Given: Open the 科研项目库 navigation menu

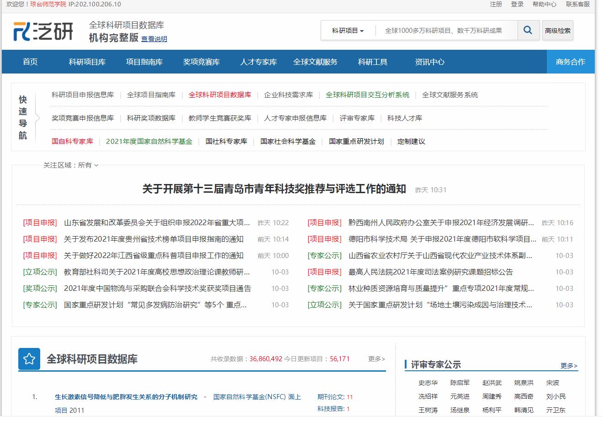Looking at the screenshot, I should tap(87, 62).
